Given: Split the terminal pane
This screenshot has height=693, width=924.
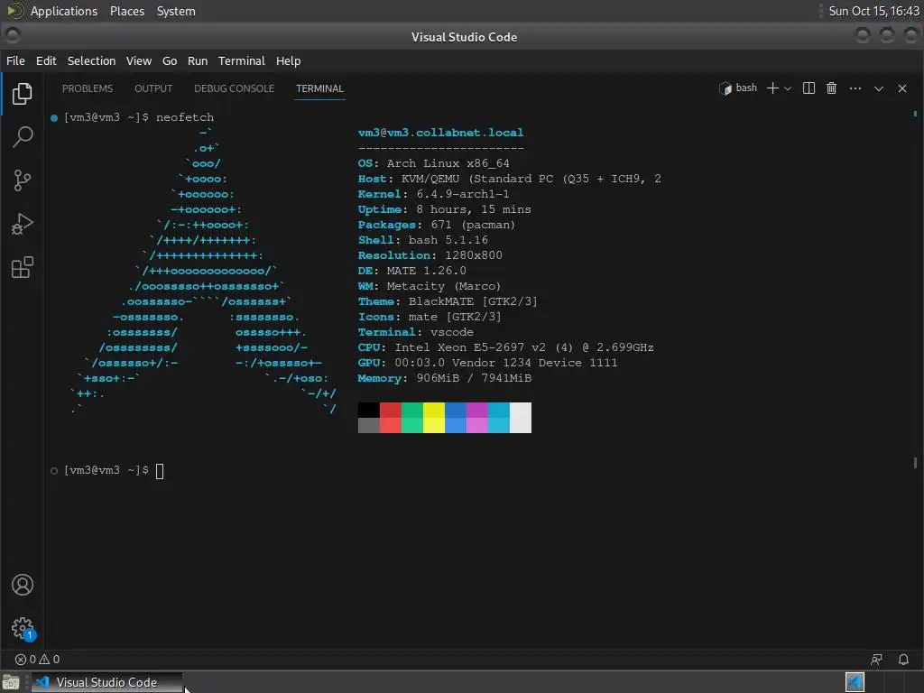Looking at the screenshot, I should [809, 88].
